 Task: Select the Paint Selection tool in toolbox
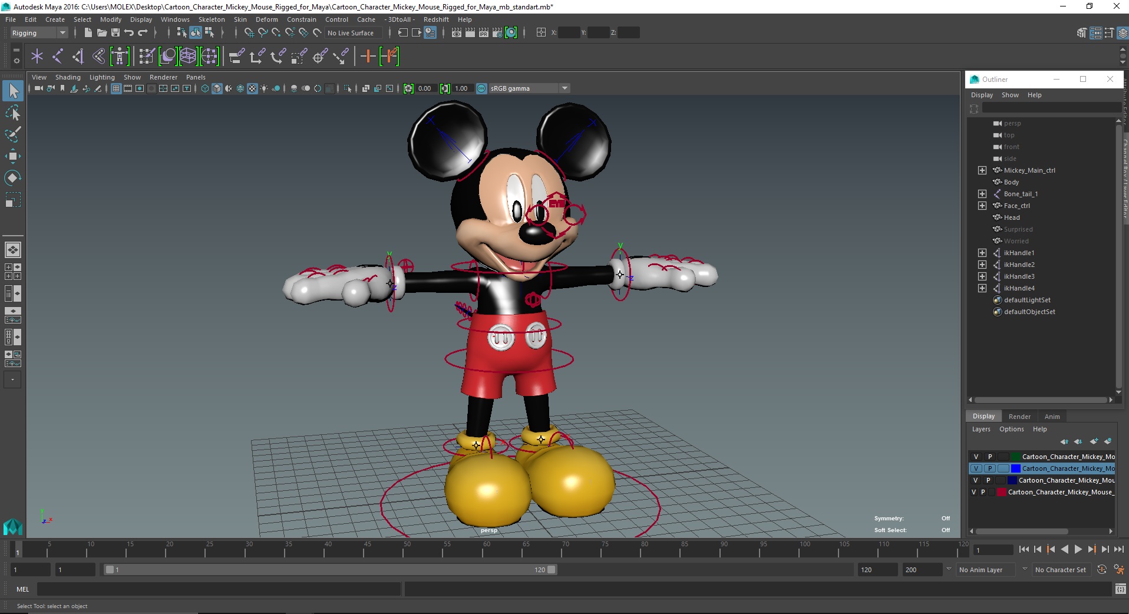click(13, 134)
